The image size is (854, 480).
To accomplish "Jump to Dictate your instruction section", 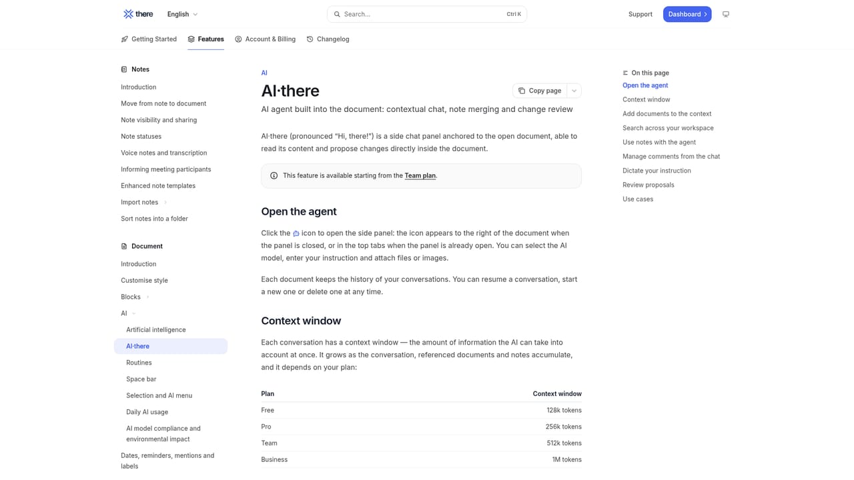I will point(657,171).
